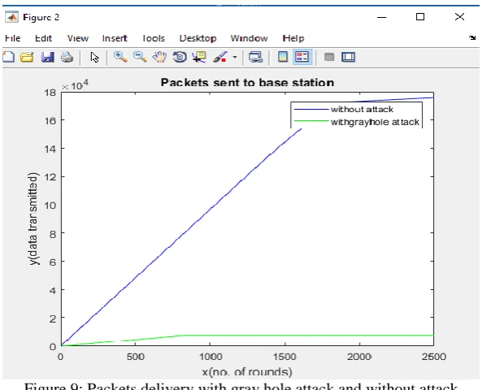Maximize the Figure 2 window
Image resolution: width=482 pixels, height=390 pixels.
(420, 16)
